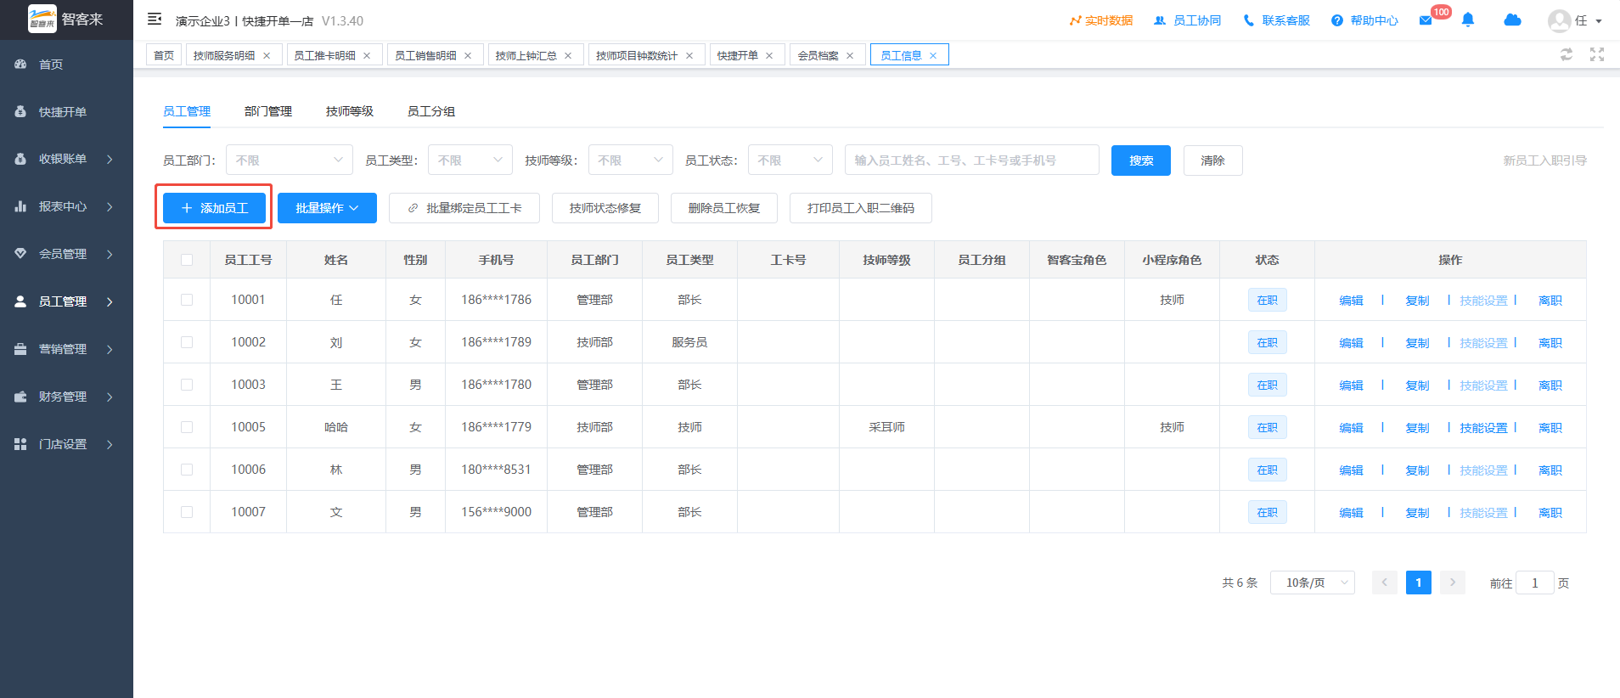
Task: Check the row for employee 10006
Action: point(187,470)
